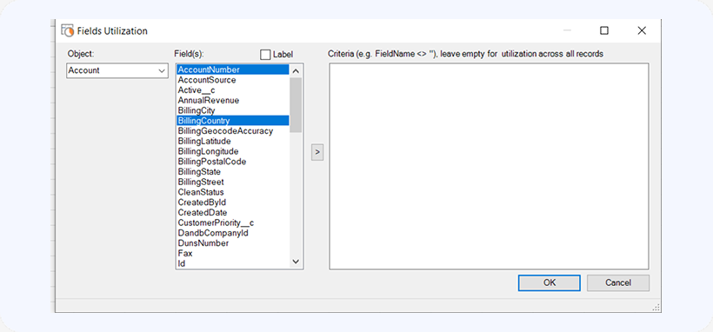Select AccountNumber in the fields list
The image size is (713, 332).
[233, 70]
